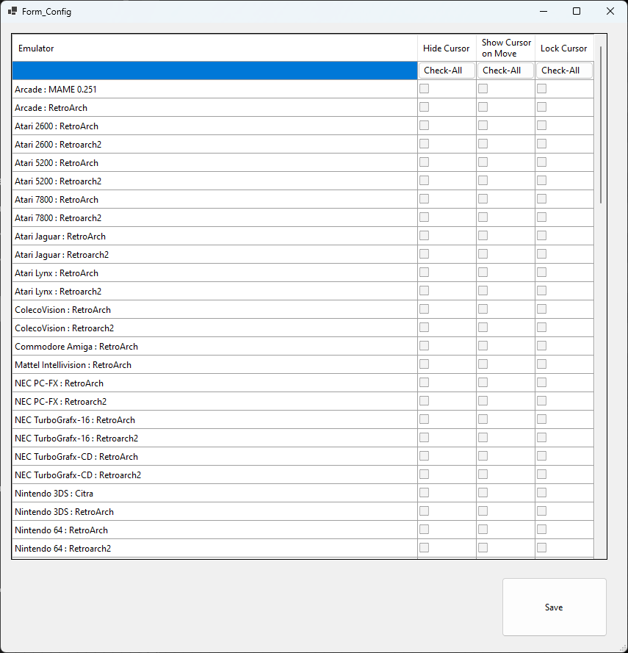Click the Hide Cursor column header
628x653 pixels.
tap(447, 48)
